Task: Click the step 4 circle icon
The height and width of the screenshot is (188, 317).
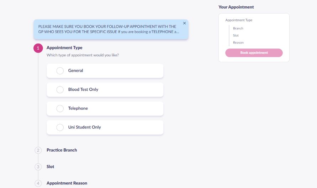Action: 38,183
